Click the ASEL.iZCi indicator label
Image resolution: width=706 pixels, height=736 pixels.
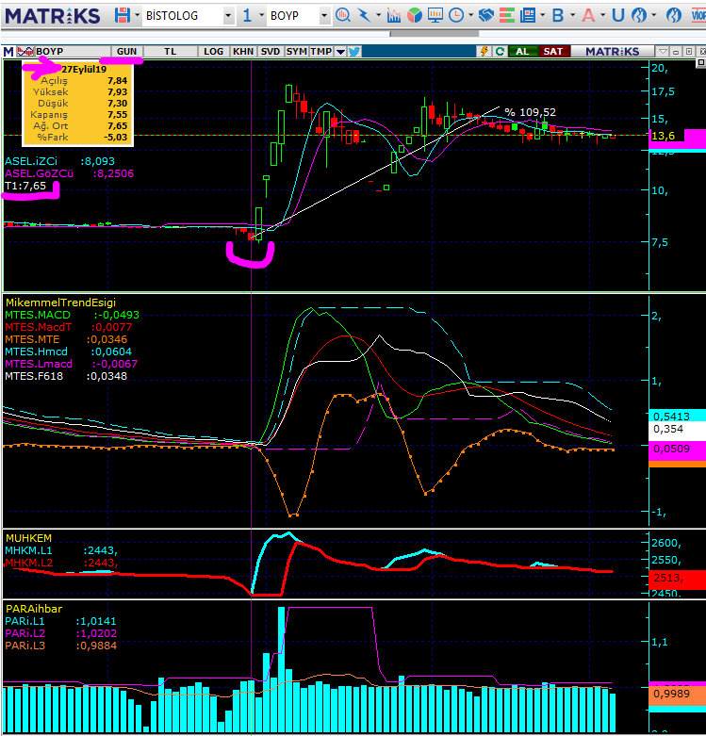31,161
